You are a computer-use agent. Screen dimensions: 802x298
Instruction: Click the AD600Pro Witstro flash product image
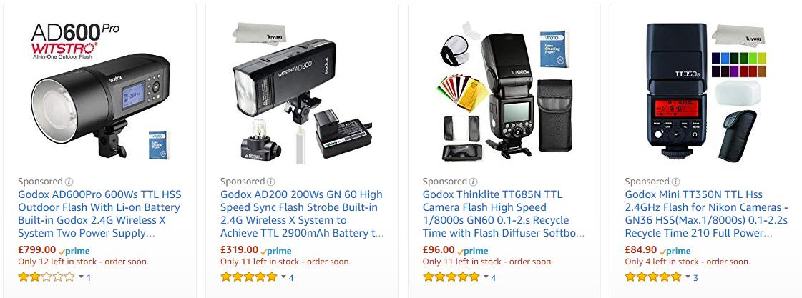[x=100, y=91]
